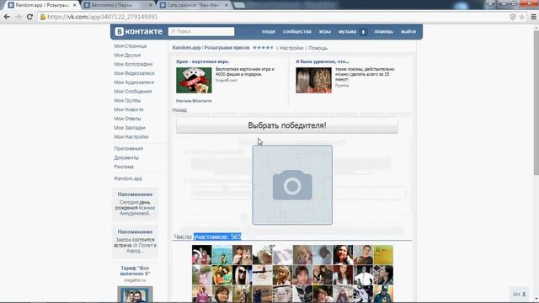
Task: Open Мои Настройки in sidebar
Action: point(131,136)
